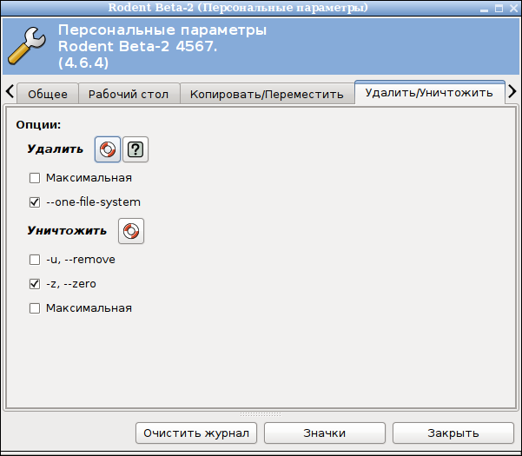Click the Персональные параметры header text

coord(162,30)
